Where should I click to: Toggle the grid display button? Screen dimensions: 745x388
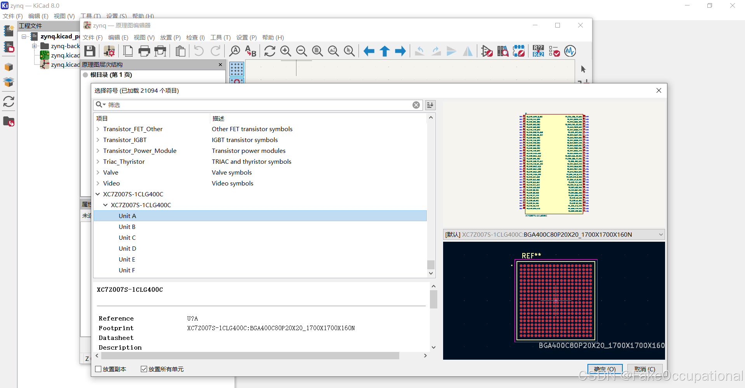pyautogui.click(x=237, y=69)
